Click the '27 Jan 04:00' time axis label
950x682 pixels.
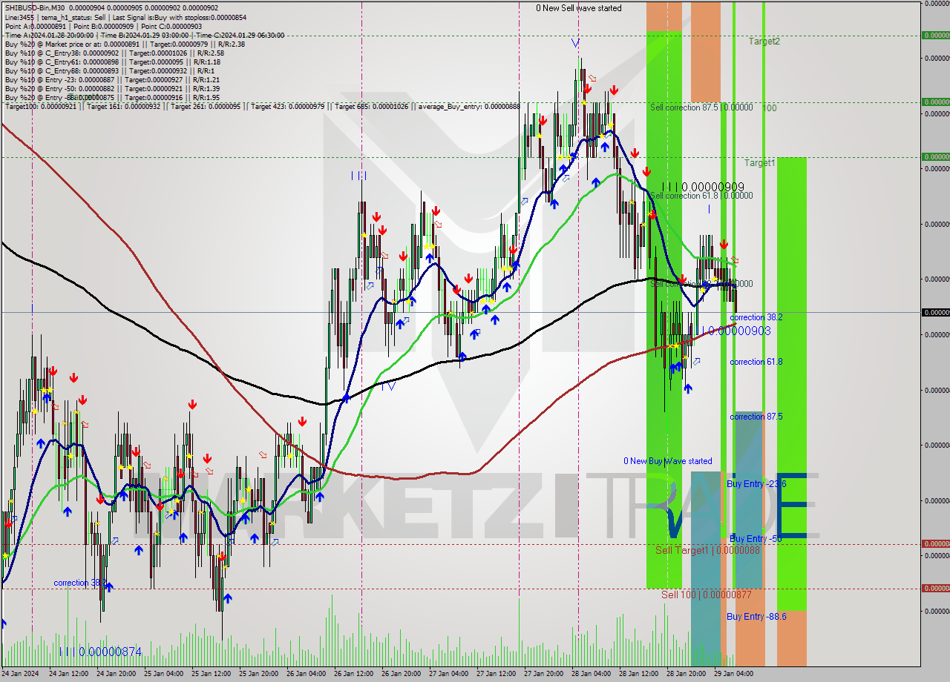point(449,674)
